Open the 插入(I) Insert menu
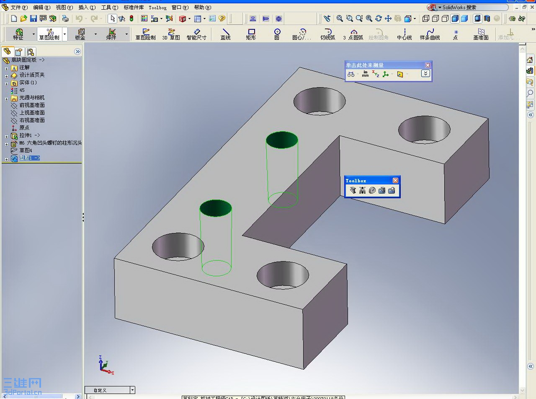Viewport: 536px width, 399px height. pos(87,7)
